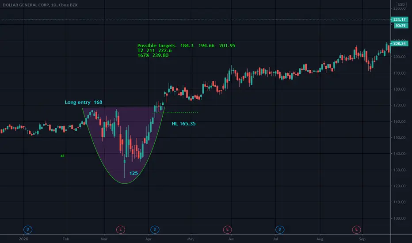Click the 'Feb' label on time axis
This screenshot has height=243, width=412.
point(66,239)
